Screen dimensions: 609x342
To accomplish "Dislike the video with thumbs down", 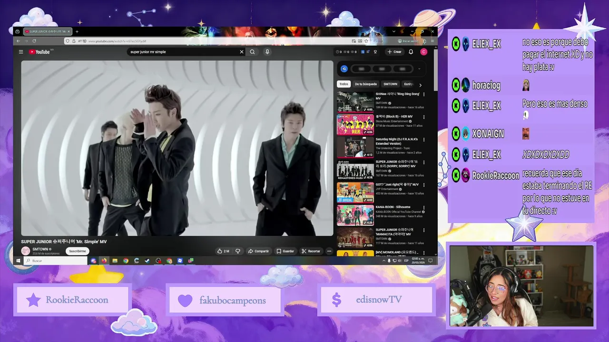I will [238, 251].
